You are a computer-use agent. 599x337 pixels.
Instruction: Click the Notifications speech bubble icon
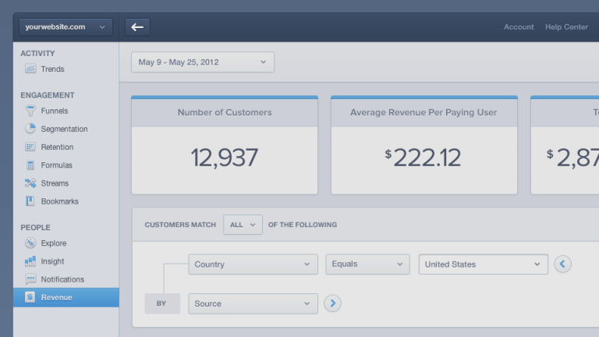[x=30, y=279]
